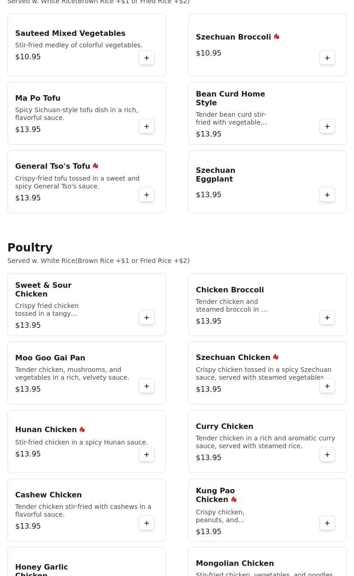
Task: Add Kung Pao Chicken to order
Action: point(327,523)
